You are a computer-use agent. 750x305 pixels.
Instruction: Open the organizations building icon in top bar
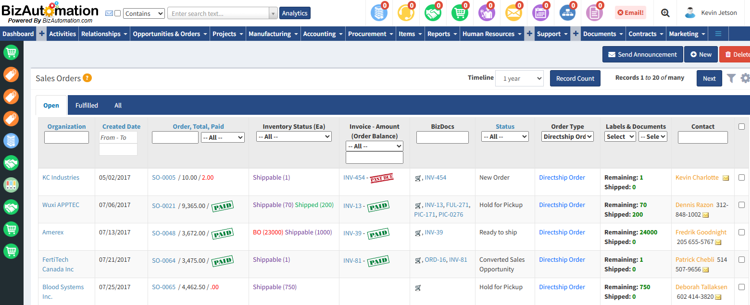pyautogui.click(x=379, y=13)
